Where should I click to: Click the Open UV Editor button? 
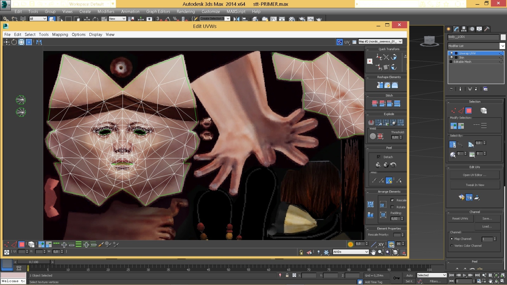click(474, 175)
